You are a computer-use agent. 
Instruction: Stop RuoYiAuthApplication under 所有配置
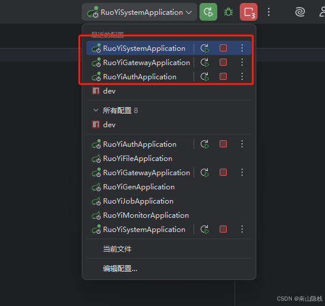[223, 144]
